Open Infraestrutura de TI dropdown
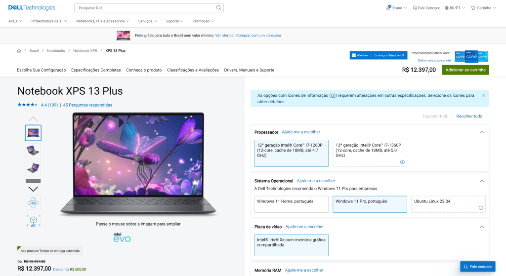 coord(49,21)
